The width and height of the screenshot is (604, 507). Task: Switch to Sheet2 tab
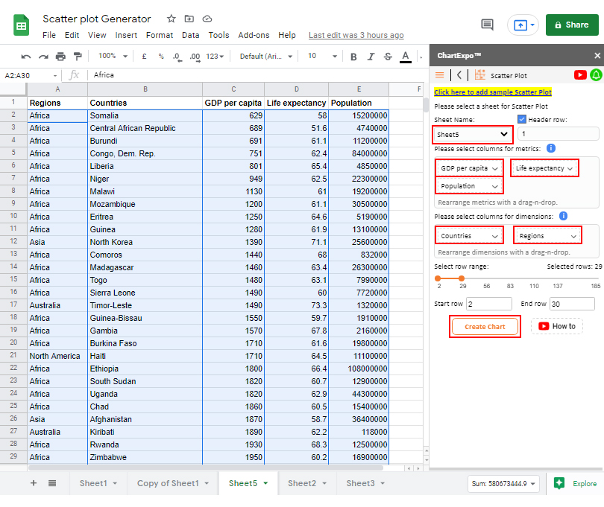[307, 483]
